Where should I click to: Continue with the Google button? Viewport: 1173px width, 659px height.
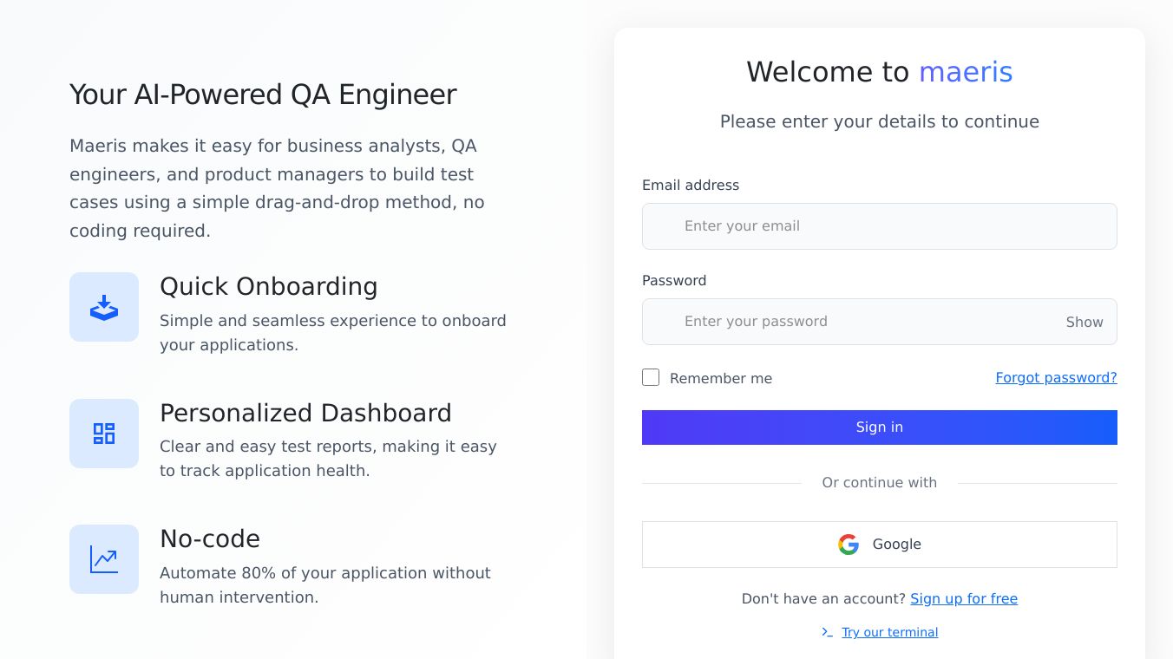(x=879, y=545)
